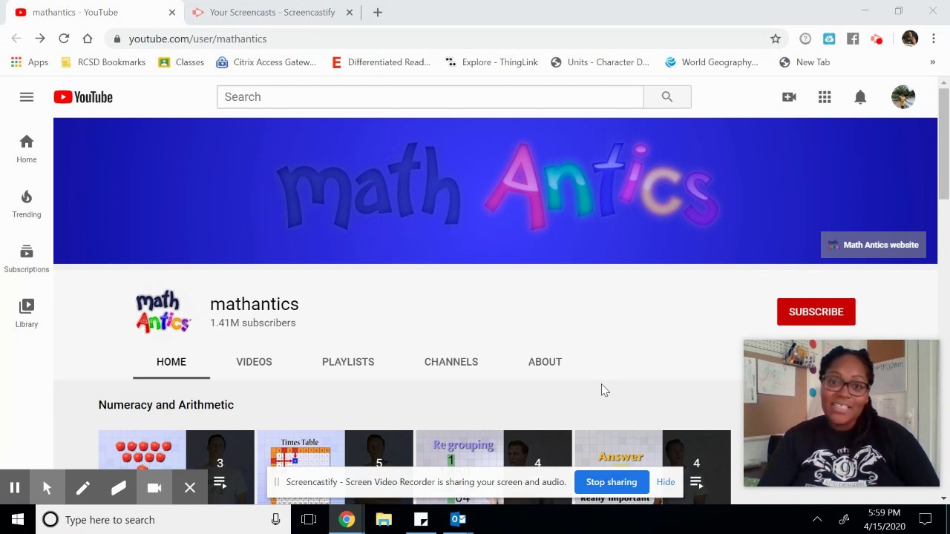
Task: Click the Screencastify extension icon in the toolbar
Action: point(877,39)
